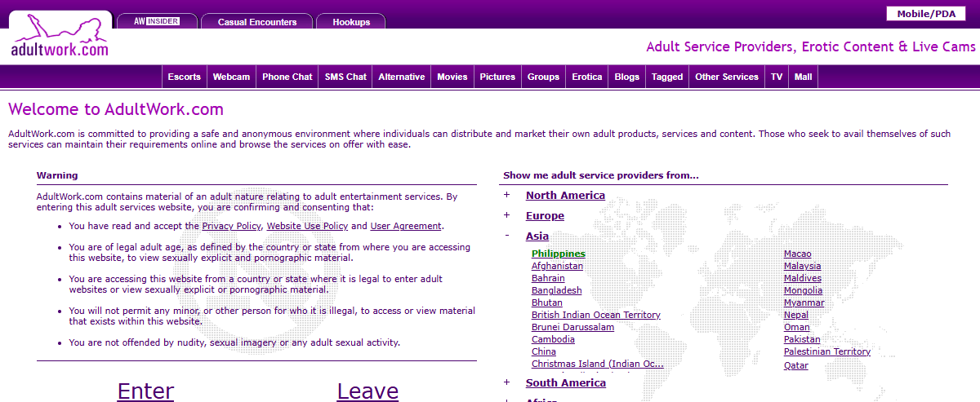The image size is (980, 402).
Task: Select Erotica menu item
Action: pos(587,77)
